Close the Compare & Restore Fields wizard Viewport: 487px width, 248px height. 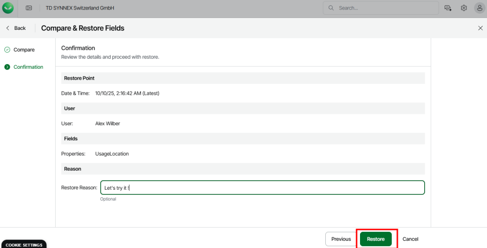pos(480,28)
